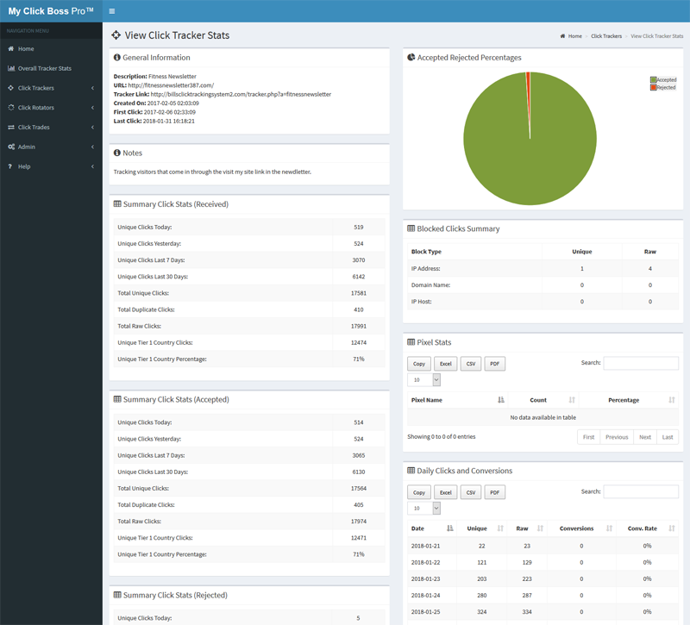
Task: Go to Home via breadcrumb
Action: (x=574, y=36)
